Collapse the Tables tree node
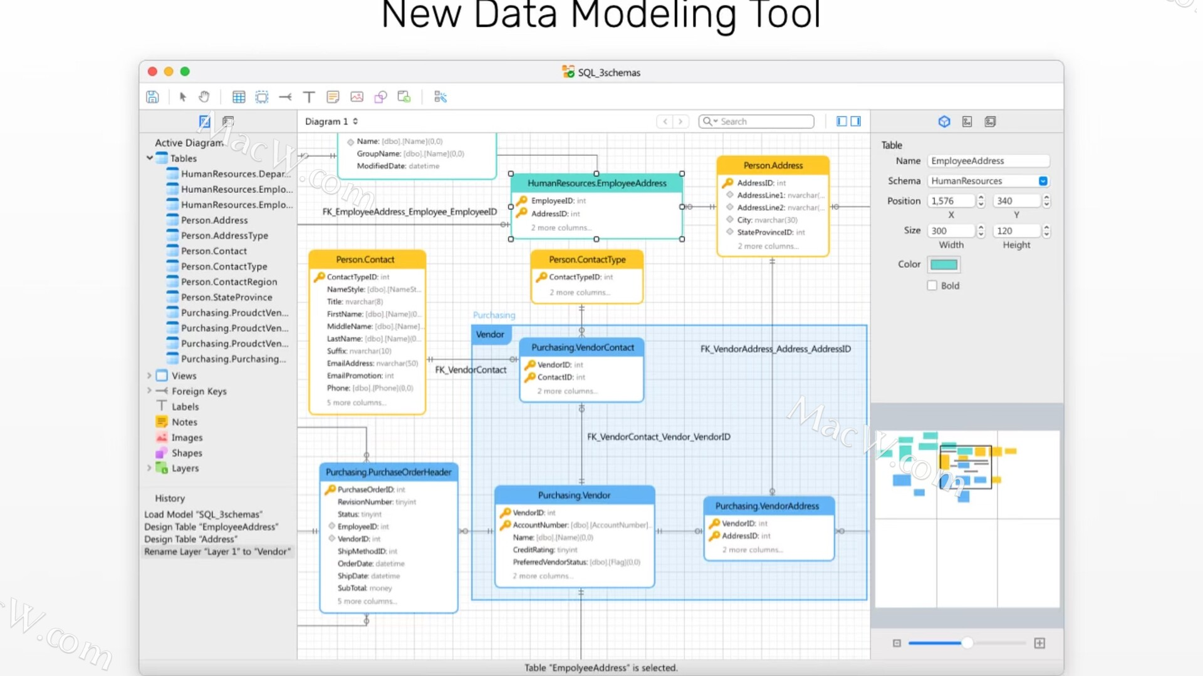This screenshot has width=1203, height=676. (x=150, y=158)
